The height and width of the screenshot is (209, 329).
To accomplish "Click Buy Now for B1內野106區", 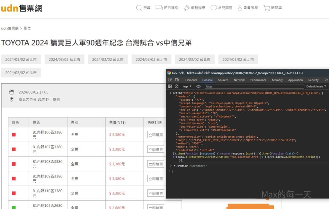I will [156, 135].
